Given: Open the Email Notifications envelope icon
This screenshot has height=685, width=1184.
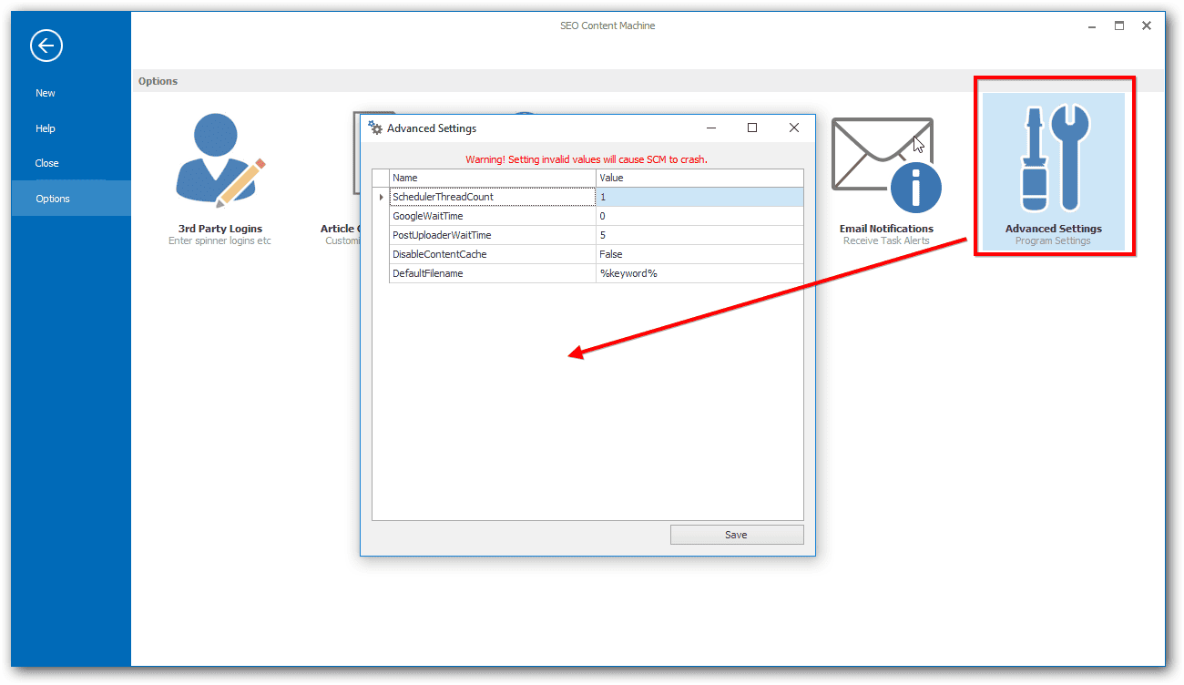Looking at the screenshot, I should pyautogui.click(x=886, y=165).
